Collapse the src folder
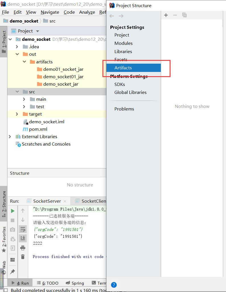226x292 pixels. [17, 92]
